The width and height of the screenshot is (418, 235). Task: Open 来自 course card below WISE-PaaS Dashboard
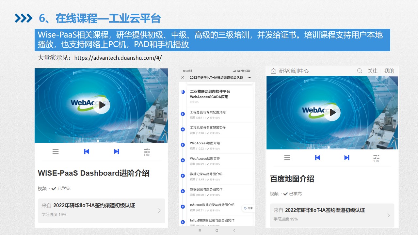102,211
